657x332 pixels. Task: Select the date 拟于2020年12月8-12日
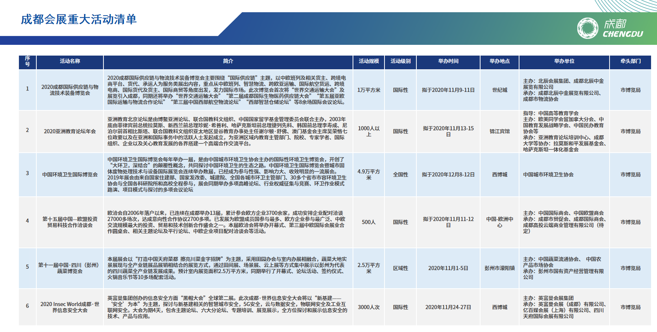448,175
